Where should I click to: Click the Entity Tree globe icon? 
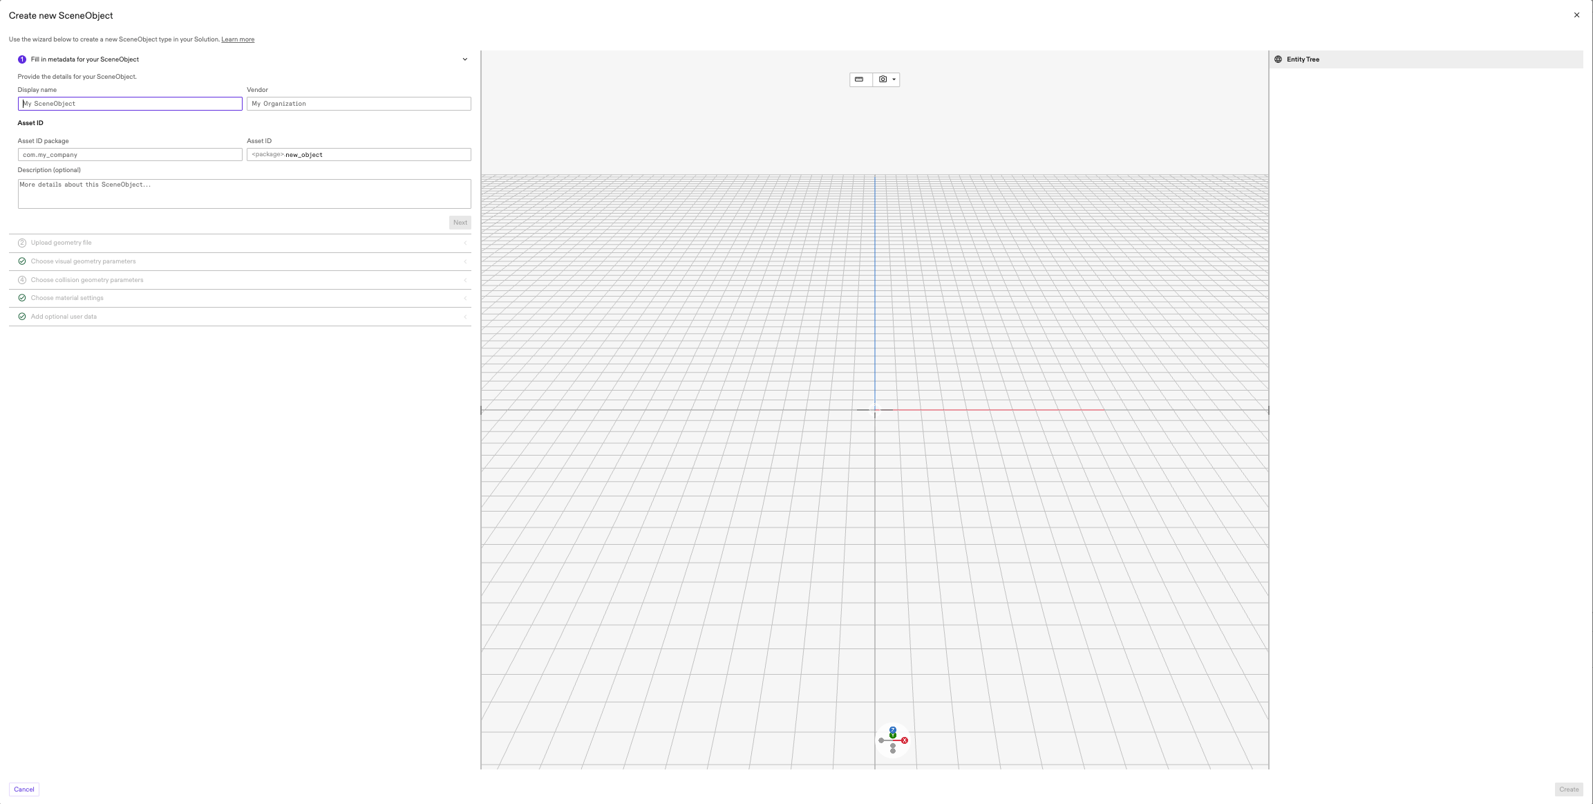point(1278,59)
